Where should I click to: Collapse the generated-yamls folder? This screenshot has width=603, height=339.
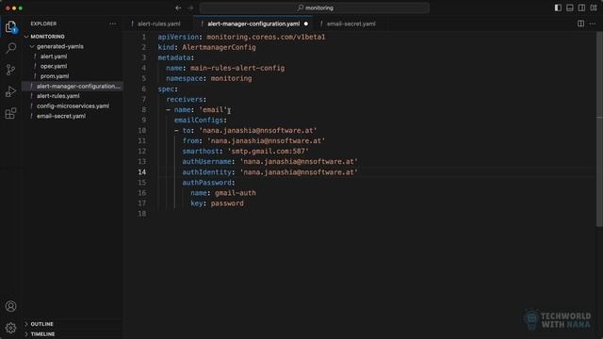pyautogui.click(x=59, y=46)
